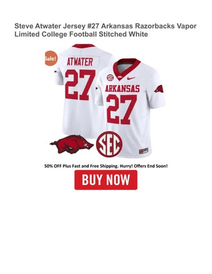
Task: Click "Limited College Football Stitched White" title line
Action: coord(81,34)
